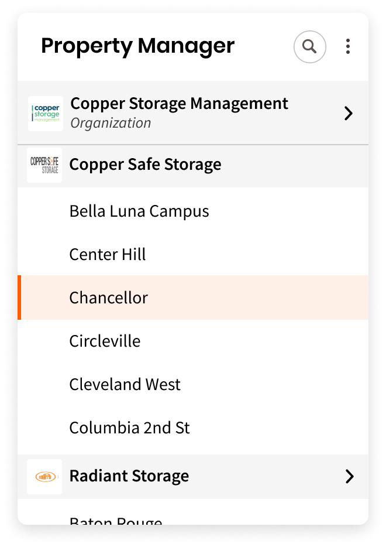Click the Copper Safe Storage header row
Screen dimensions: 386x547
[x=193, y=165]
